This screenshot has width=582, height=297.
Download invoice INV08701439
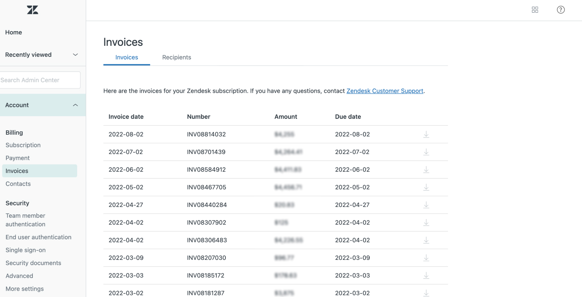coord(426,152)
